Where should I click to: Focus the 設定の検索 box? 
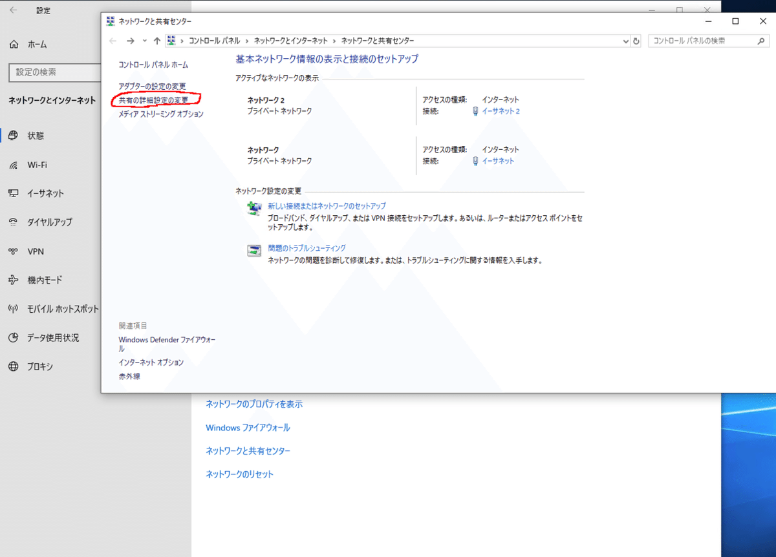(55, 72)
